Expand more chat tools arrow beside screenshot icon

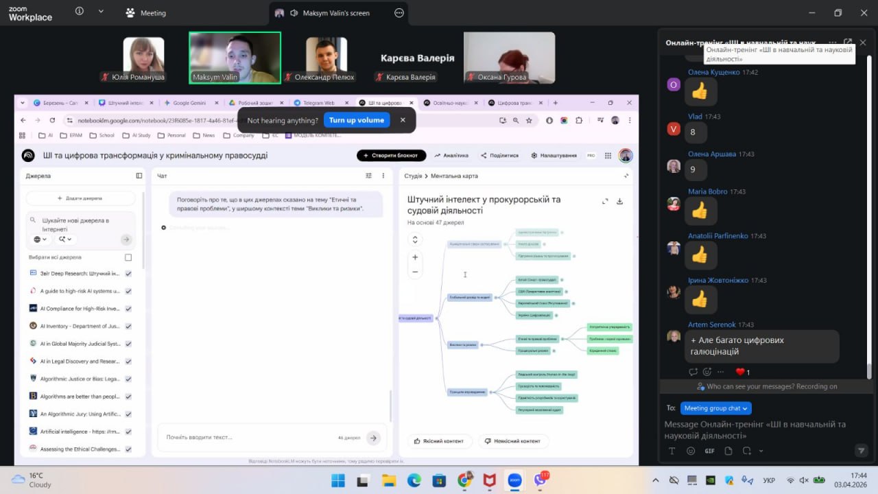(x=761, y=451)
